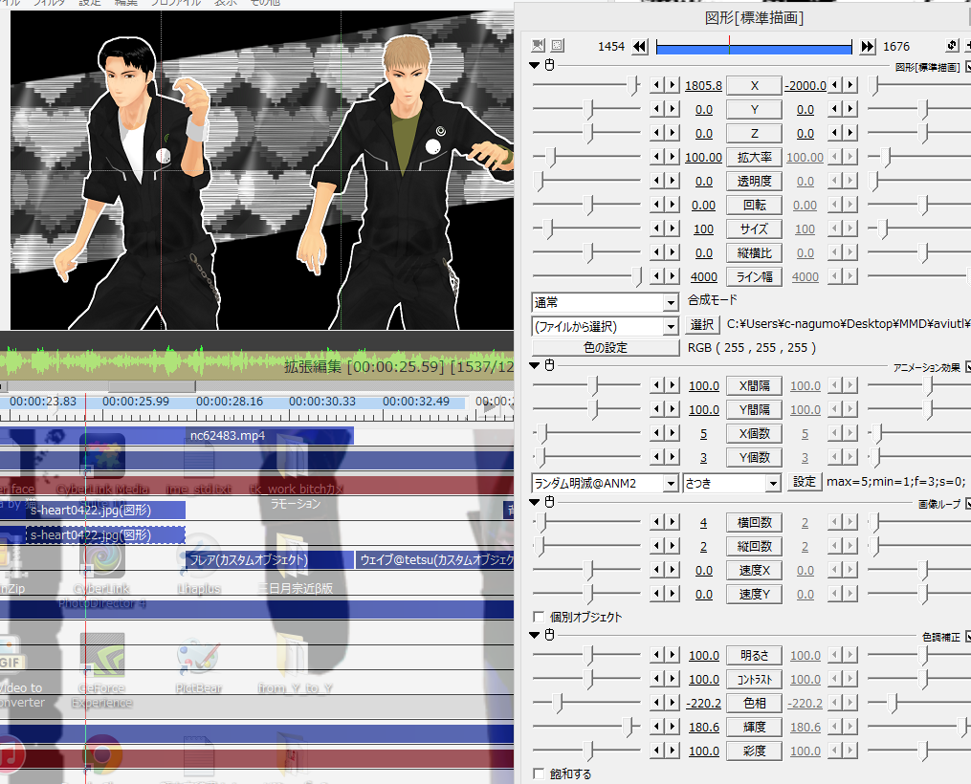Collapse the 画像ループ section triangle
The image size is (971, 784).
click(535, 503)
